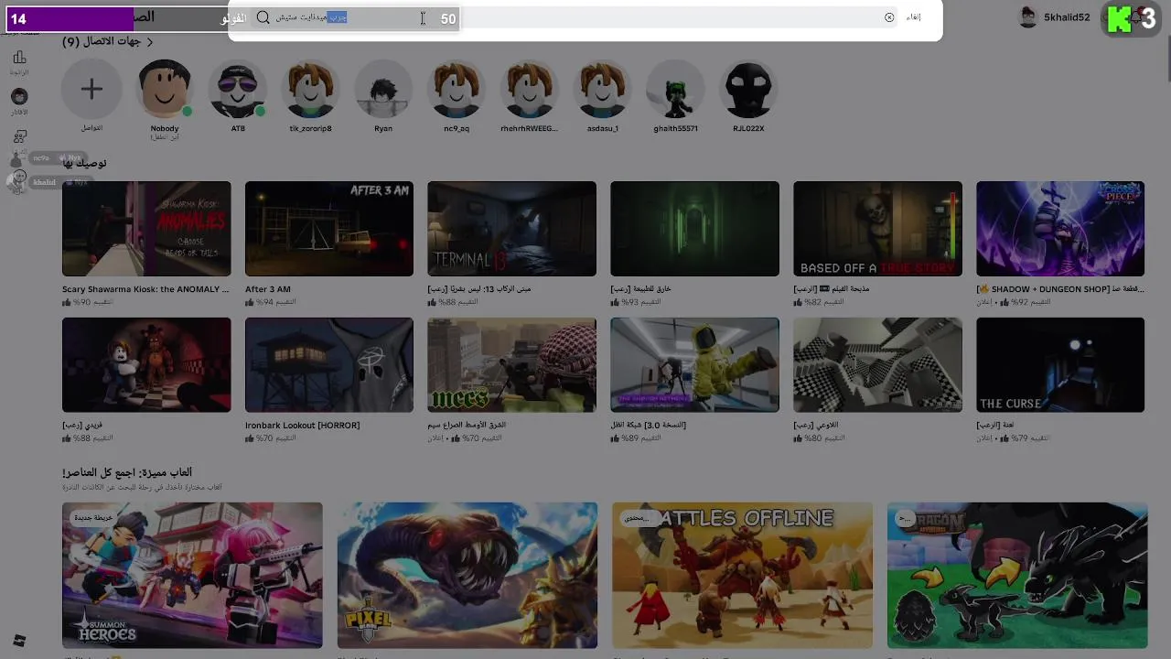Open the Ironbark Lookout game thumbnail

pos(329,365)
